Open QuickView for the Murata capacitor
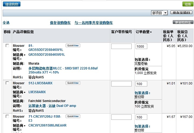The height and width of the screenshot is (133, 194). [73, 45]
